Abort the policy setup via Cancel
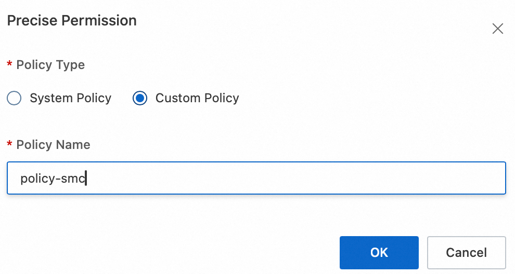The height and width of the screenshot is (274, 515). point(466,253)
